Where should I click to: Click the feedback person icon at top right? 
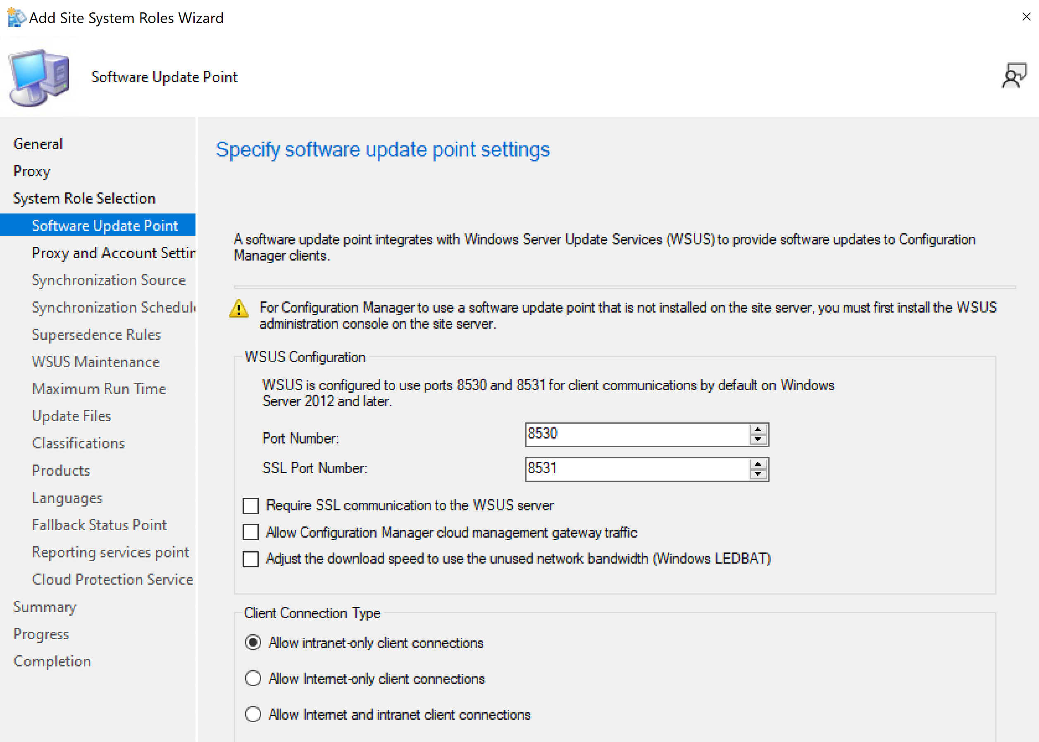coord(1014,76)
